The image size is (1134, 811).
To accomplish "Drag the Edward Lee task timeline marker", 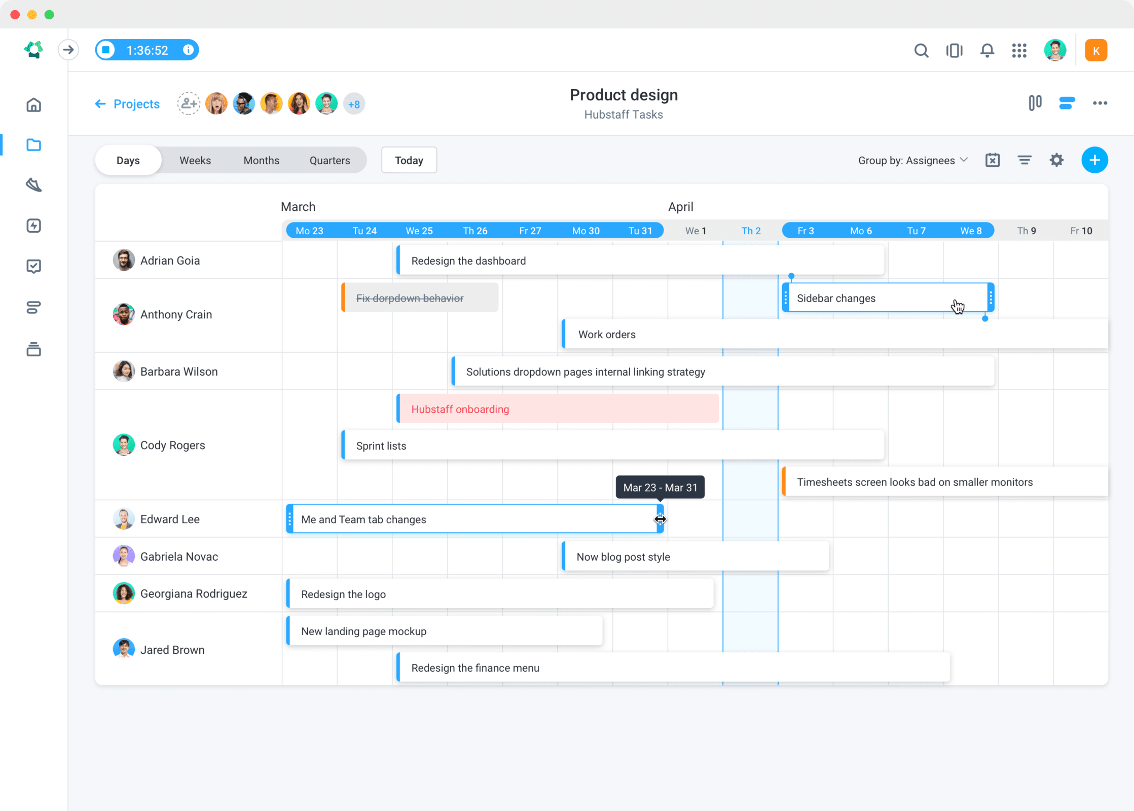I will point(660,519).
